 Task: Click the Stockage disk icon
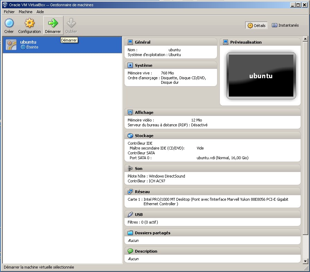[x=130, y=136]
